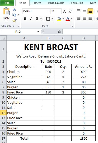Click the Cut scissors icon
This screenshot has width=98, height=143.
pos(14,9)
